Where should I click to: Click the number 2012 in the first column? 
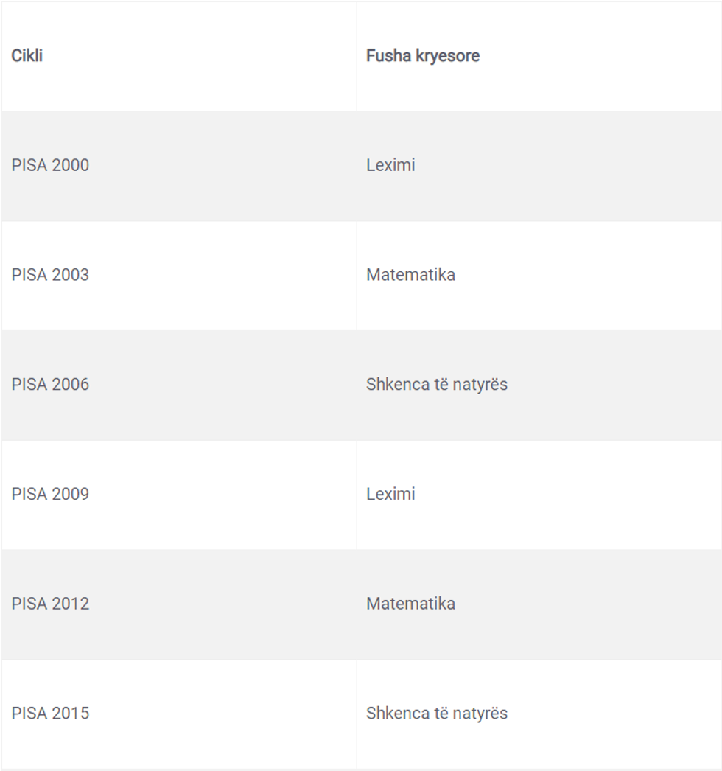[70, 604]
